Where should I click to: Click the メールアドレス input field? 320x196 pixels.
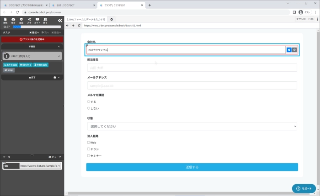click(192, 85)
